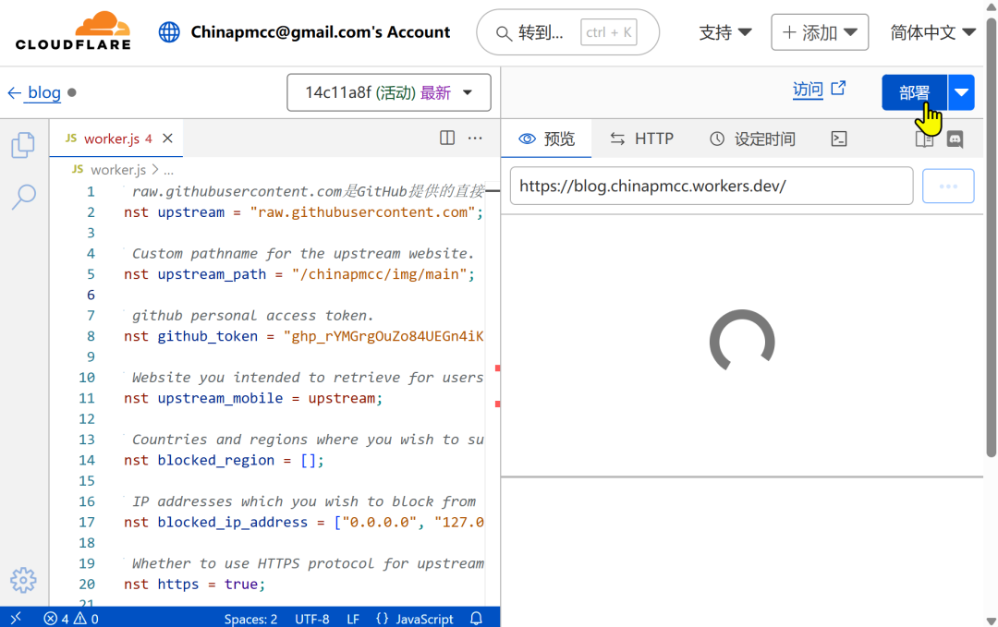Click the split editor layout icon
The width and height of the screenshot is (998, 627).
coord(447,139)
